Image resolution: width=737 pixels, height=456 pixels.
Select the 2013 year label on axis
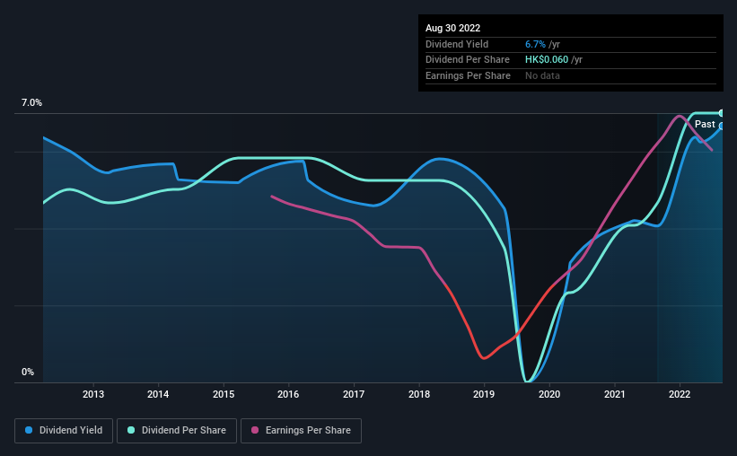(x=93, y=394)
